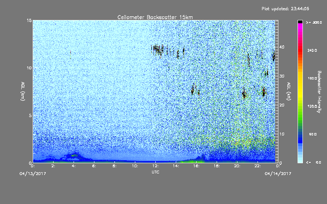This screenshot has width=327, height=204.
Task: Click the 'Backscatter Intensity' colorbar label
Action: pos(319,92)
